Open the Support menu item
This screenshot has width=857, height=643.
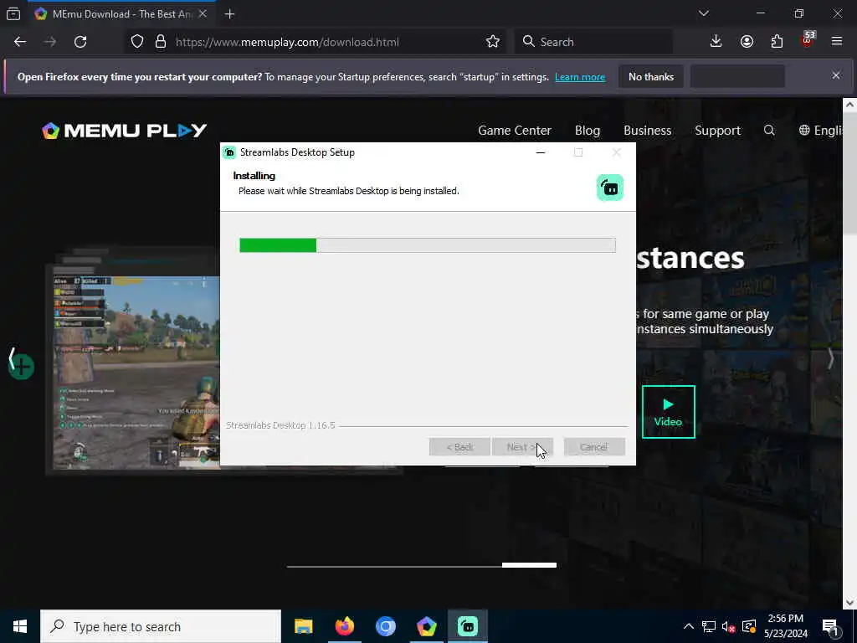click(x=717, y=131)
